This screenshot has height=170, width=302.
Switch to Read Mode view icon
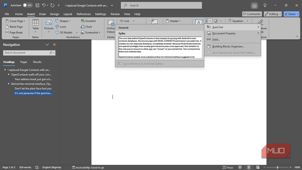240,167
